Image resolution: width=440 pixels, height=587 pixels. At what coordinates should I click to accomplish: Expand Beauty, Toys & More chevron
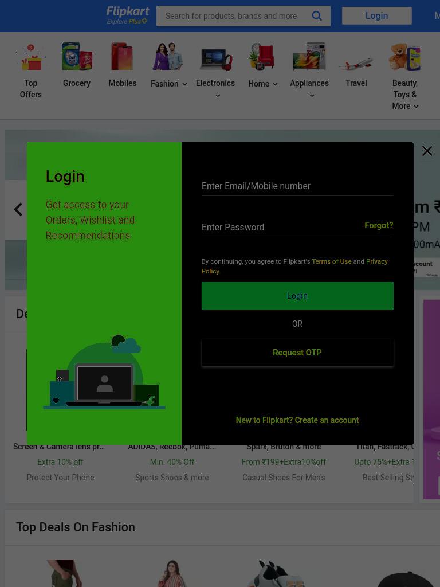tap(416, 107)
